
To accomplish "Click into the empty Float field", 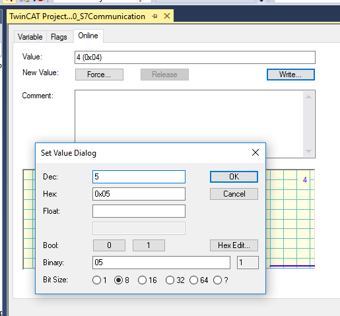I will [x=139, y=211].
